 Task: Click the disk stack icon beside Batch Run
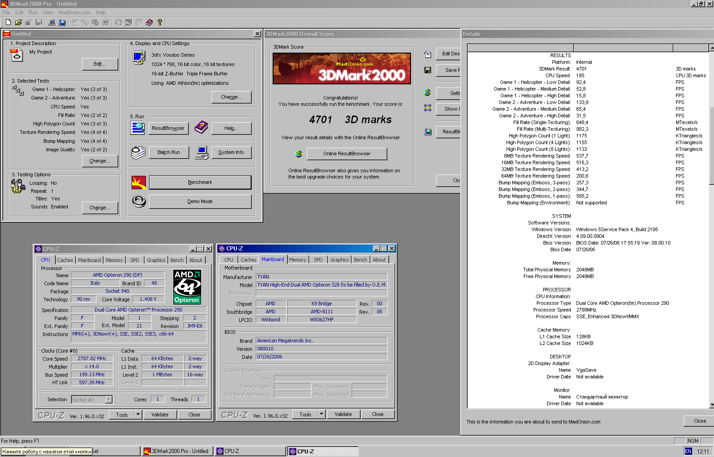click(x=138, y=153)
